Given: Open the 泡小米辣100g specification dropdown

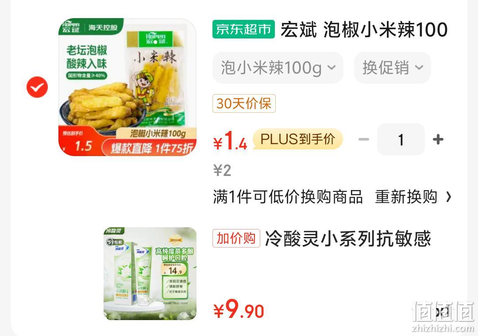Looking at the screenshot, I should click(278, 67).
